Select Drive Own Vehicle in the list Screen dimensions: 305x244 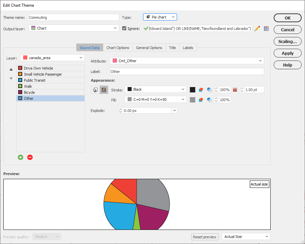[x=50, y=68]
